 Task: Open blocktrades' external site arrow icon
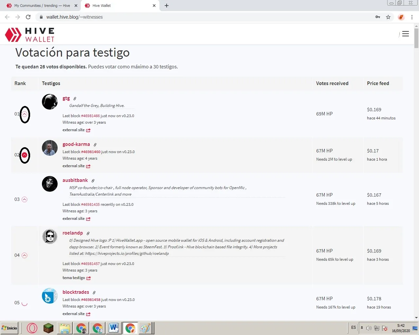pos(88,314)
